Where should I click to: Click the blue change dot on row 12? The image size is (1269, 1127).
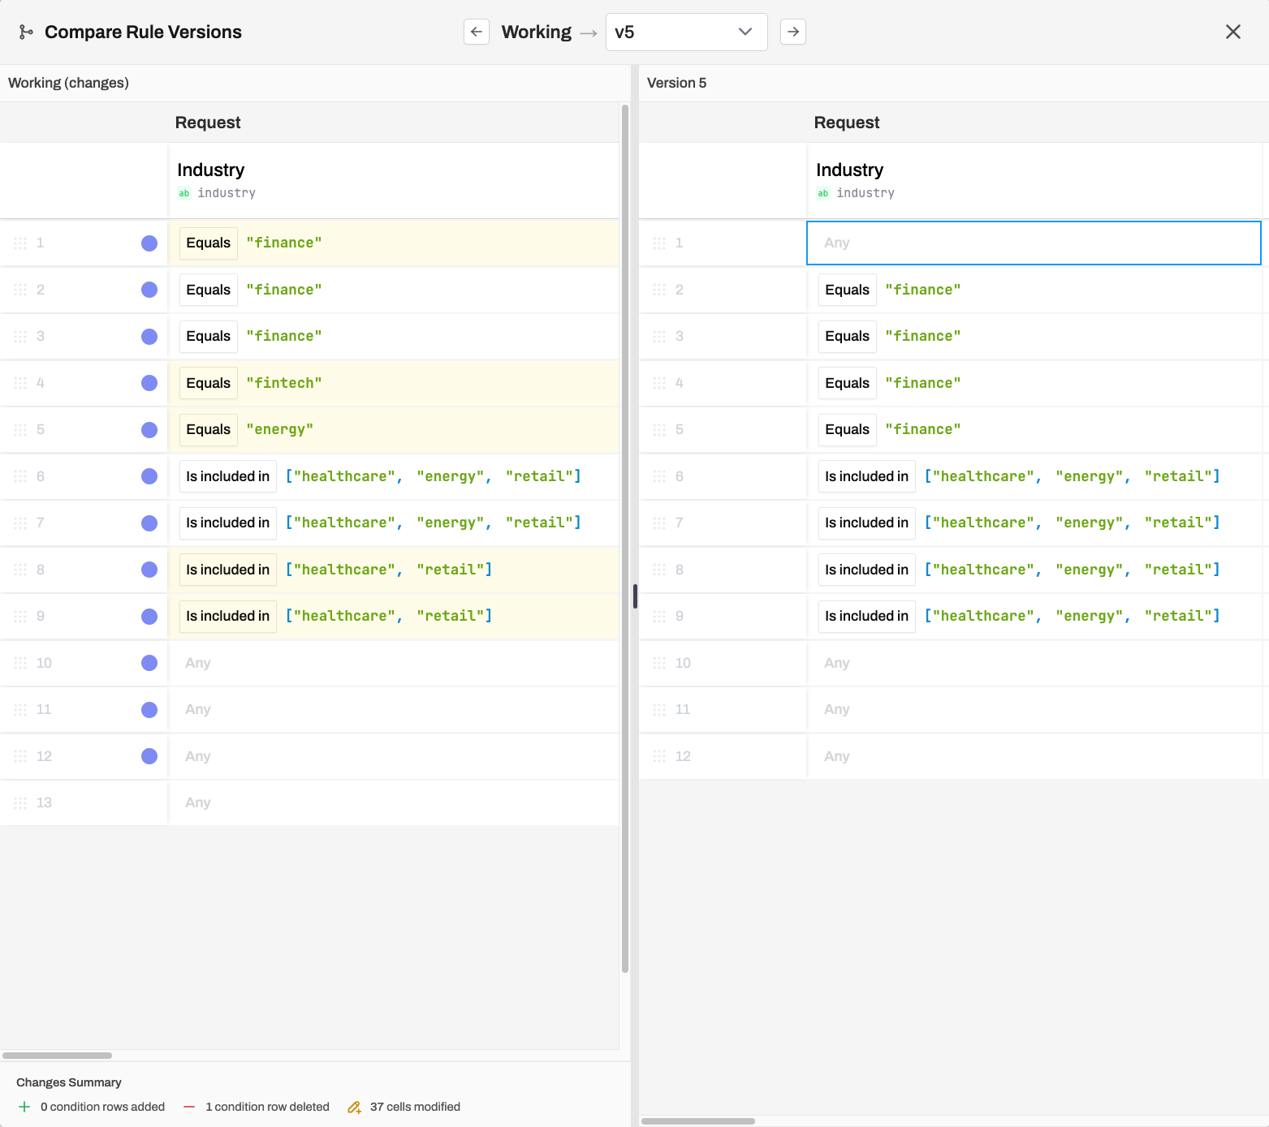pos(149,756)
